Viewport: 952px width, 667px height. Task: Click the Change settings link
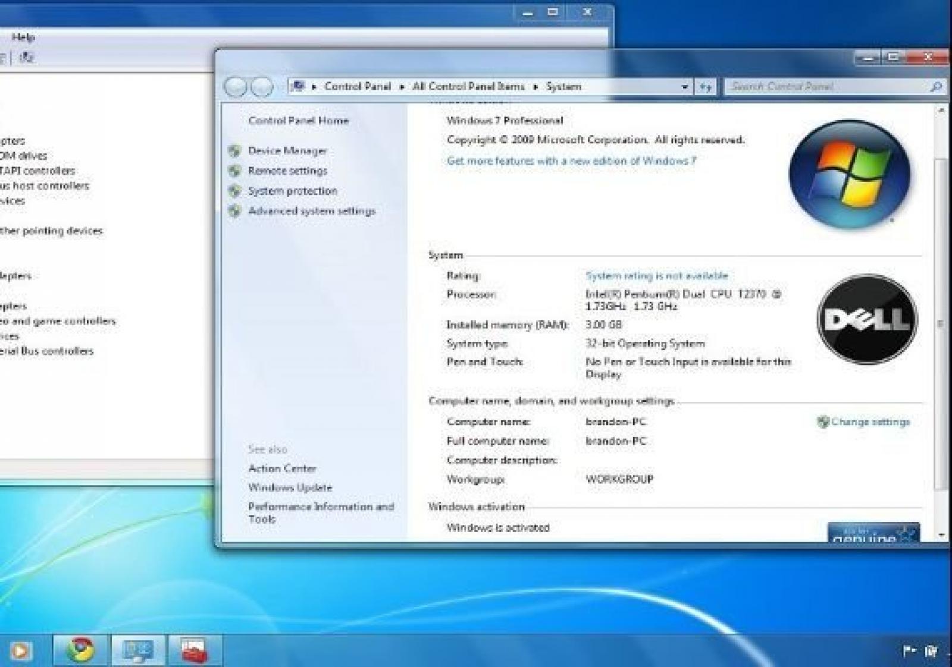tap(870, 422)
